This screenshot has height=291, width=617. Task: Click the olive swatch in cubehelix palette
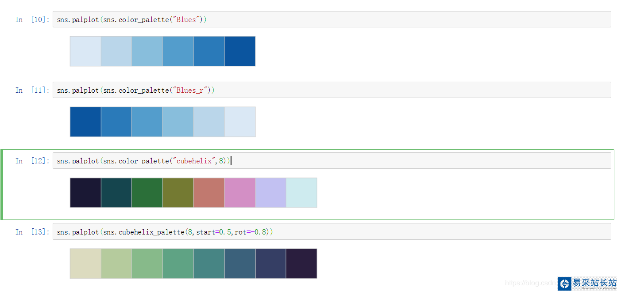pyautogui.click(x=178, y=193)
